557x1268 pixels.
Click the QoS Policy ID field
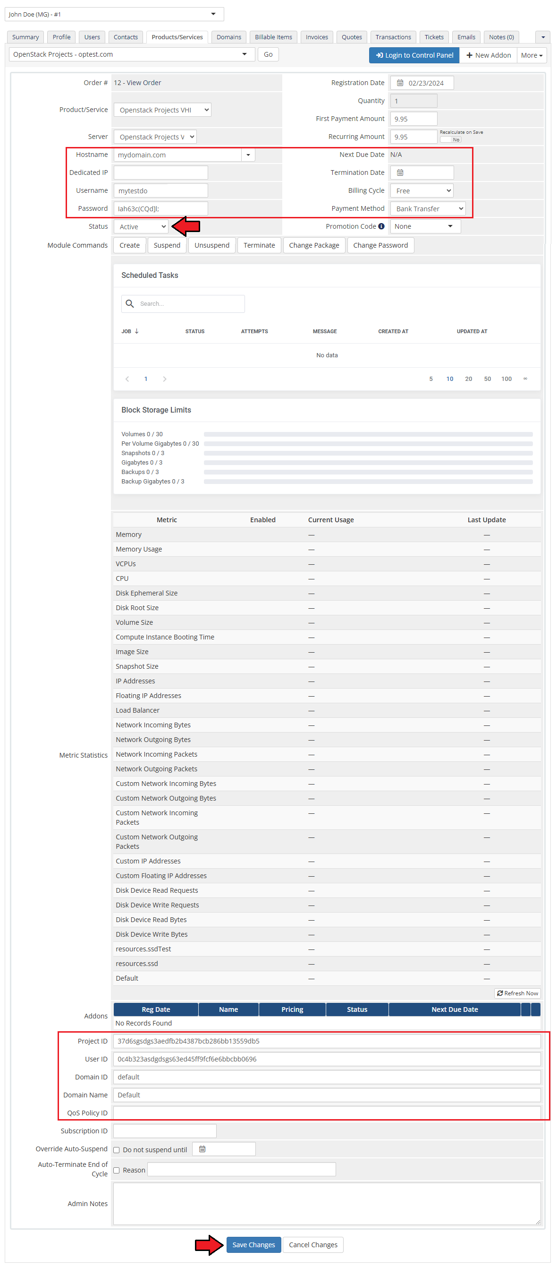(x=327, y=1112)
